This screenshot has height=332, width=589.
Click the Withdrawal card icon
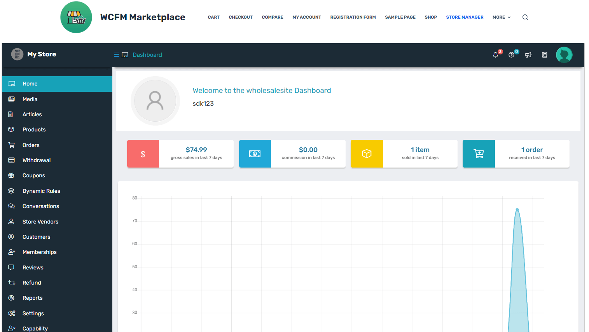tap(11, 160)
